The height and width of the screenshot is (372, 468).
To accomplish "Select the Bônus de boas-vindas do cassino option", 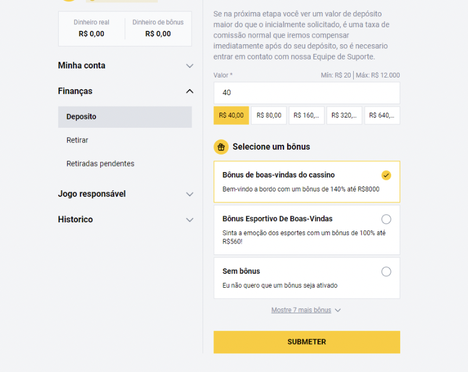I will tap(386, 175).
